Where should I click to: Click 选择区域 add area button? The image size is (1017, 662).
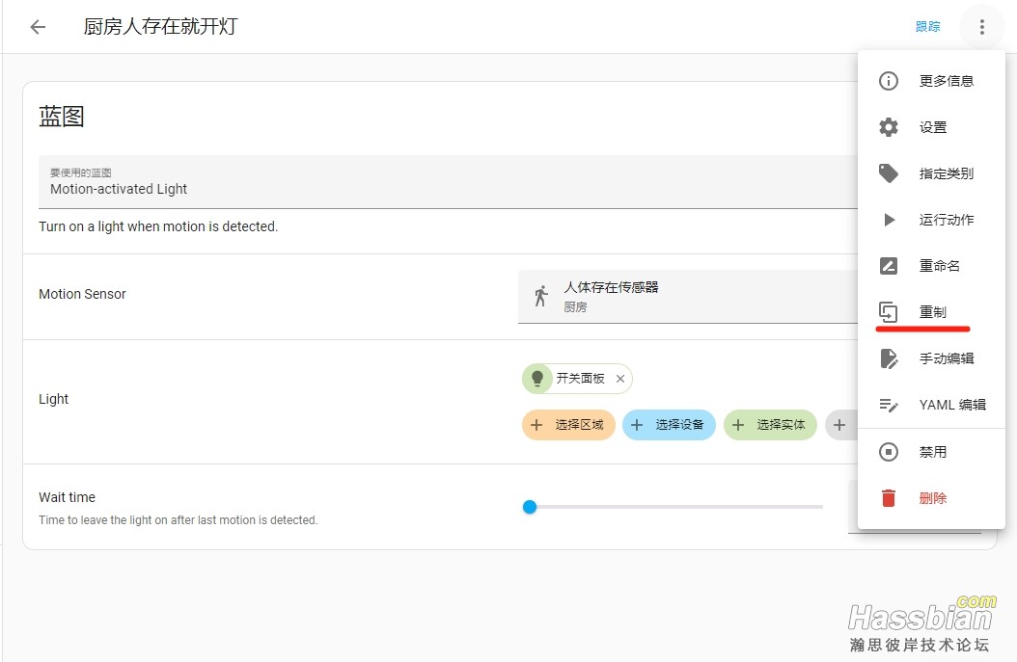pyautogui.click(x=568, y=425)
